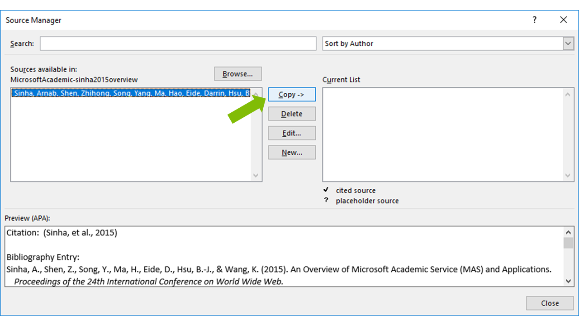Close Source Manager with the title bar X

click(563, 20)
